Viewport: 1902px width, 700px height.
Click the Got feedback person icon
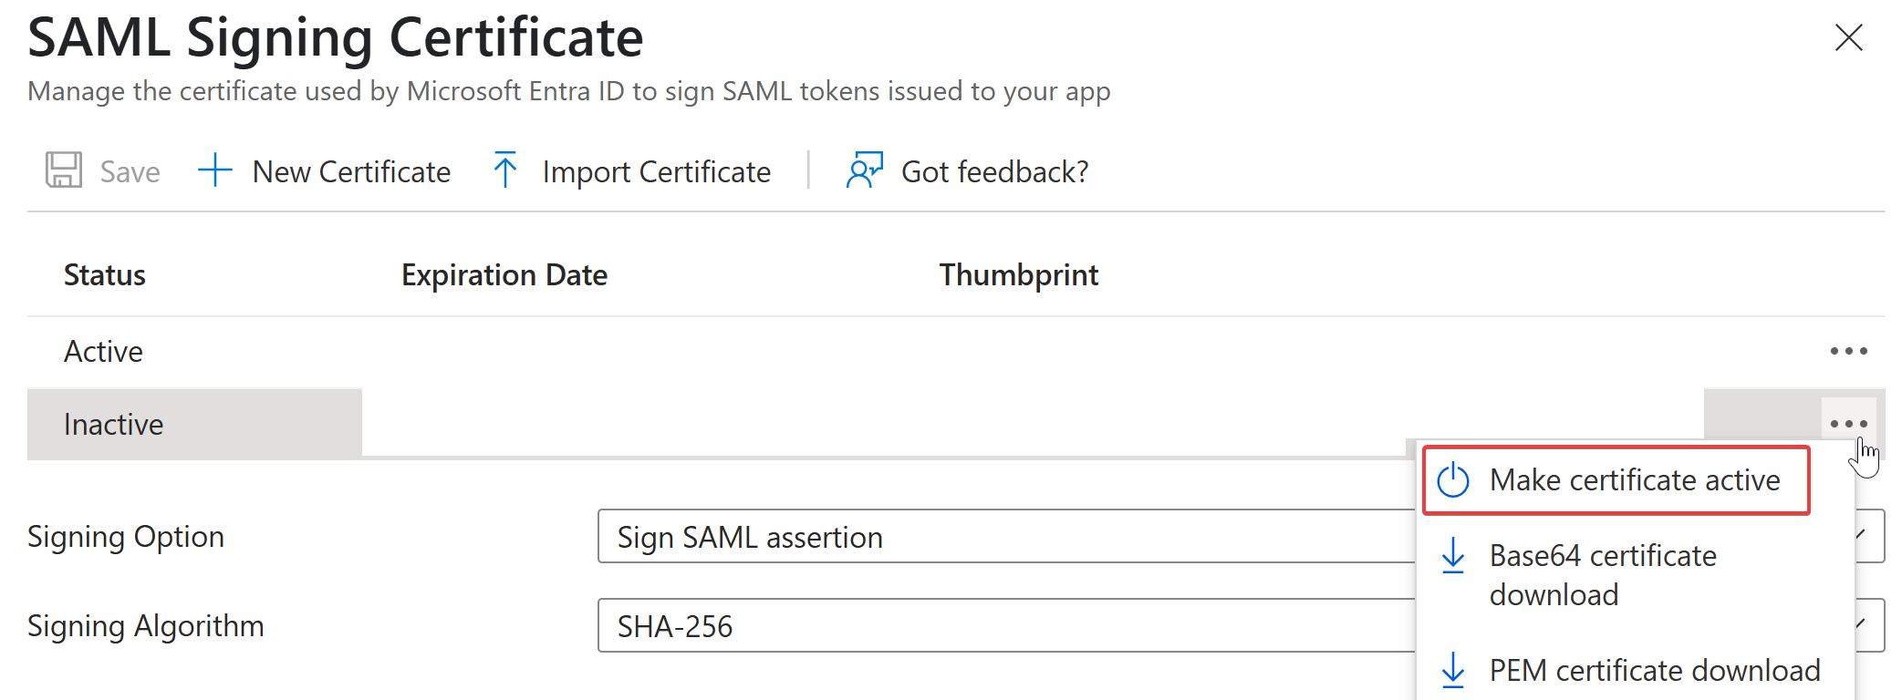[864, 170]
